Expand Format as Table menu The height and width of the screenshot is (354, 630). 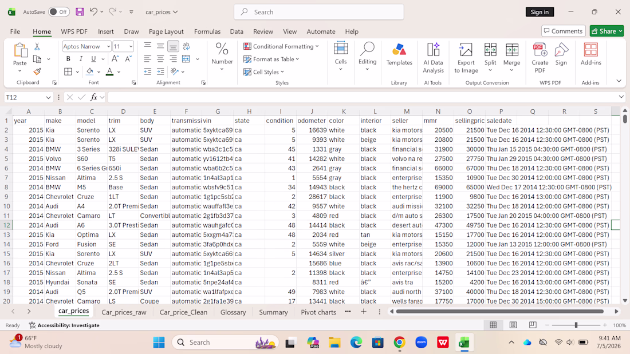[271, 59]
